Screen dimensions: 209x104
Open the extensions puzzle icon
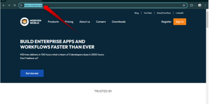pos(191,5)
